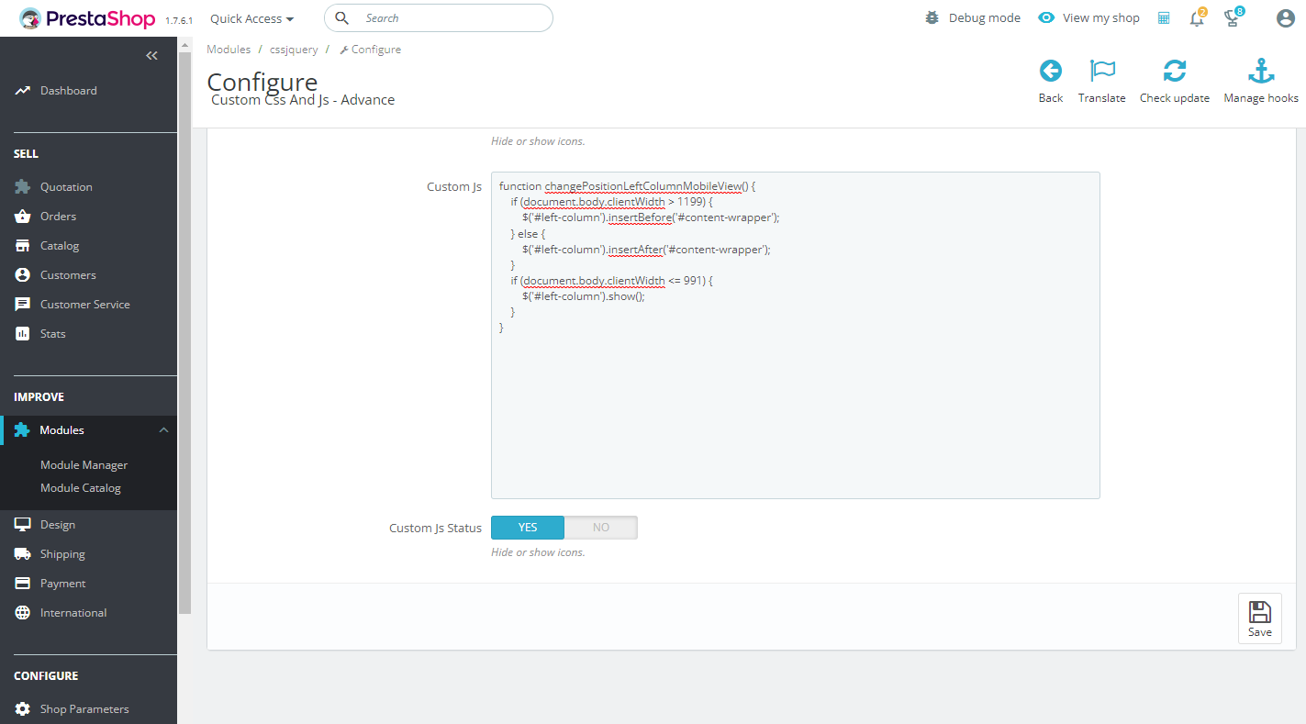
Task: Open notifications bell icon
Action: 1197,17
